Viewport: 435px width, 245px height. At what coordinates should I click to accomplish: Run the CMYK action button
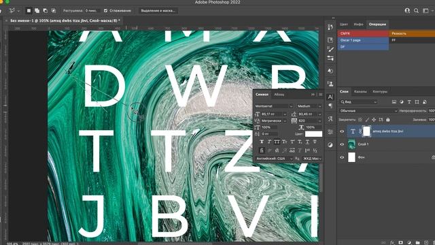[363, 33]
